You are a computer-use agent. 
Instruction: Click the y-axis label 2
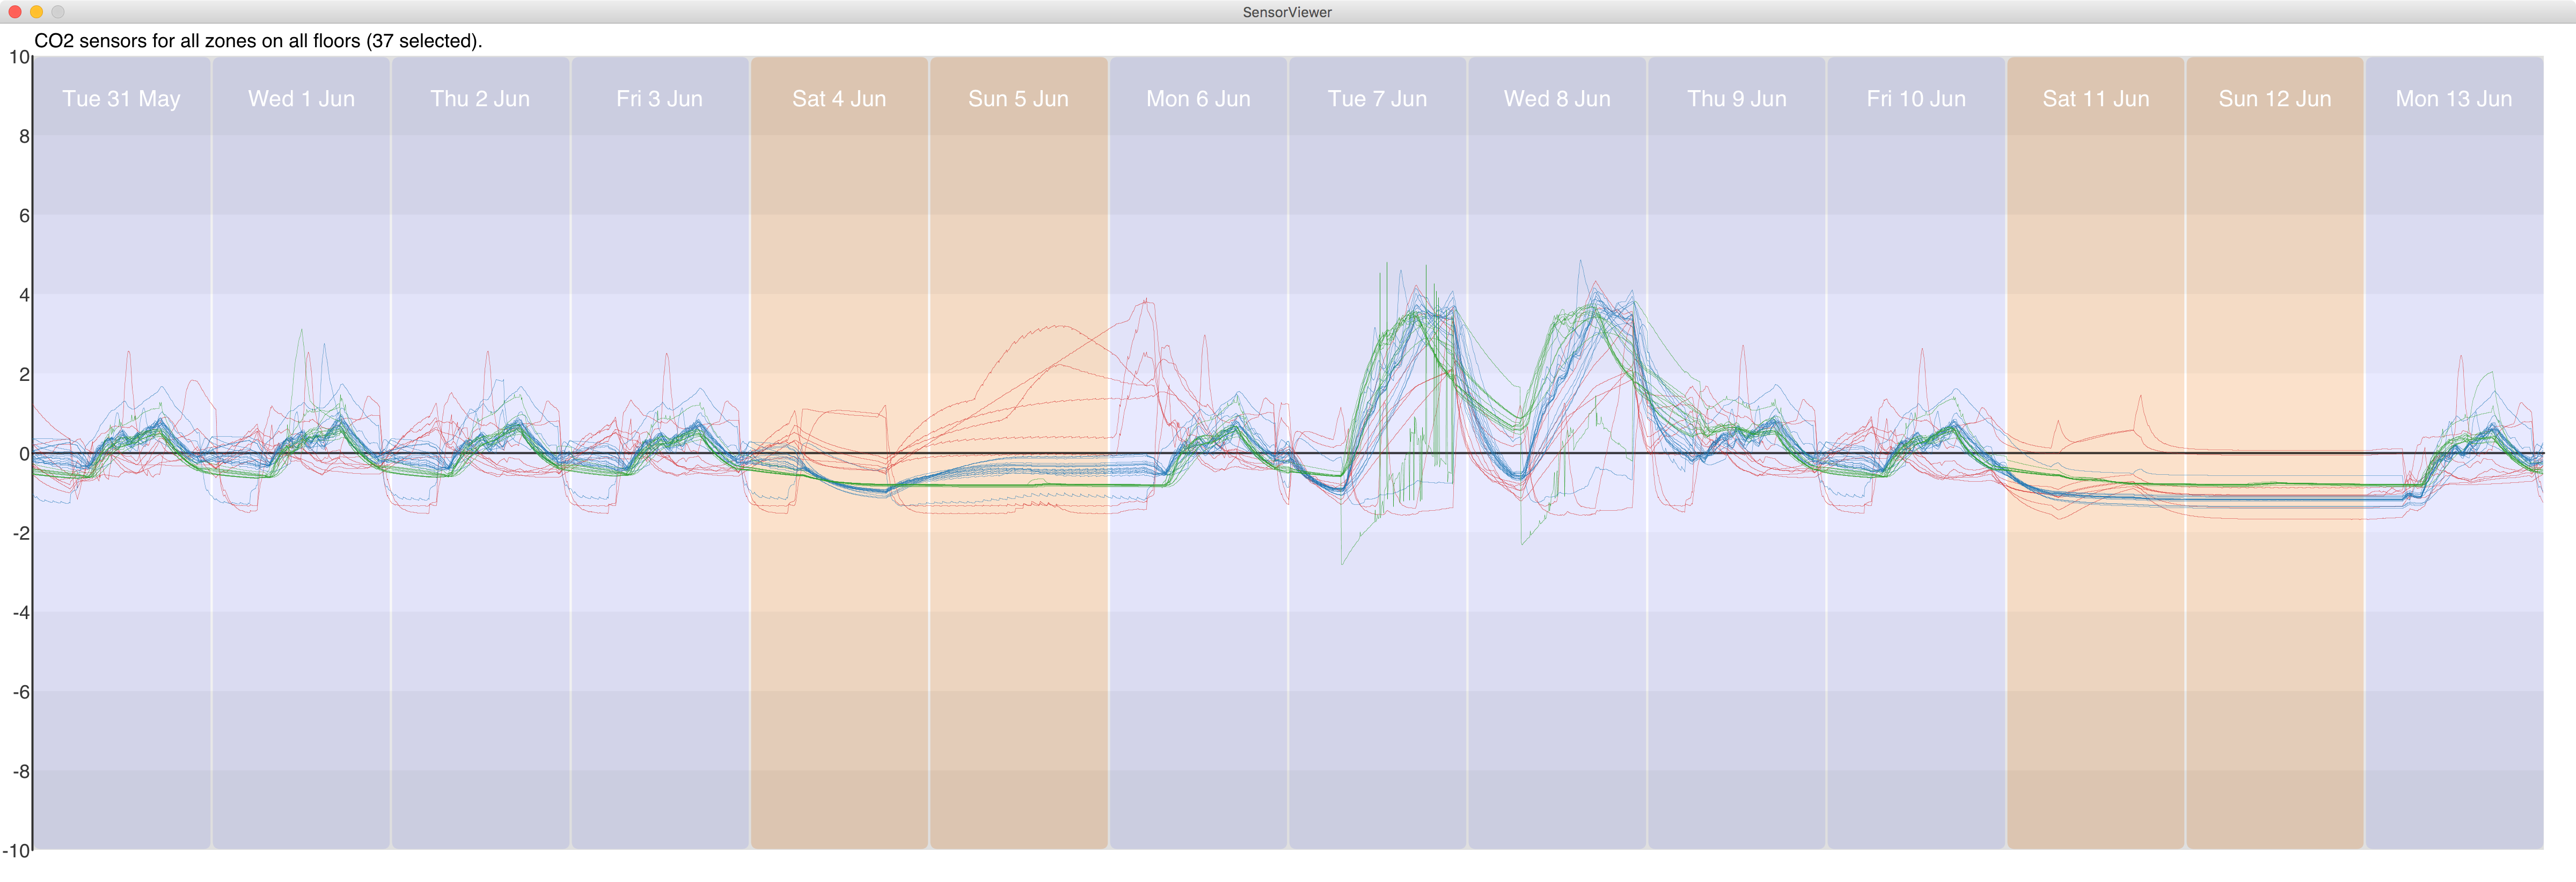point(24,374)
